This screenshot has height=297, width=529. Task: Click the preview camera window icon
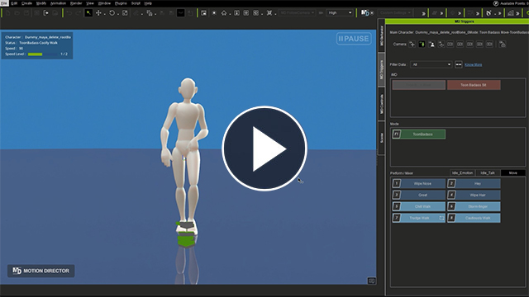pyautogui.click(x=204, y=13)
